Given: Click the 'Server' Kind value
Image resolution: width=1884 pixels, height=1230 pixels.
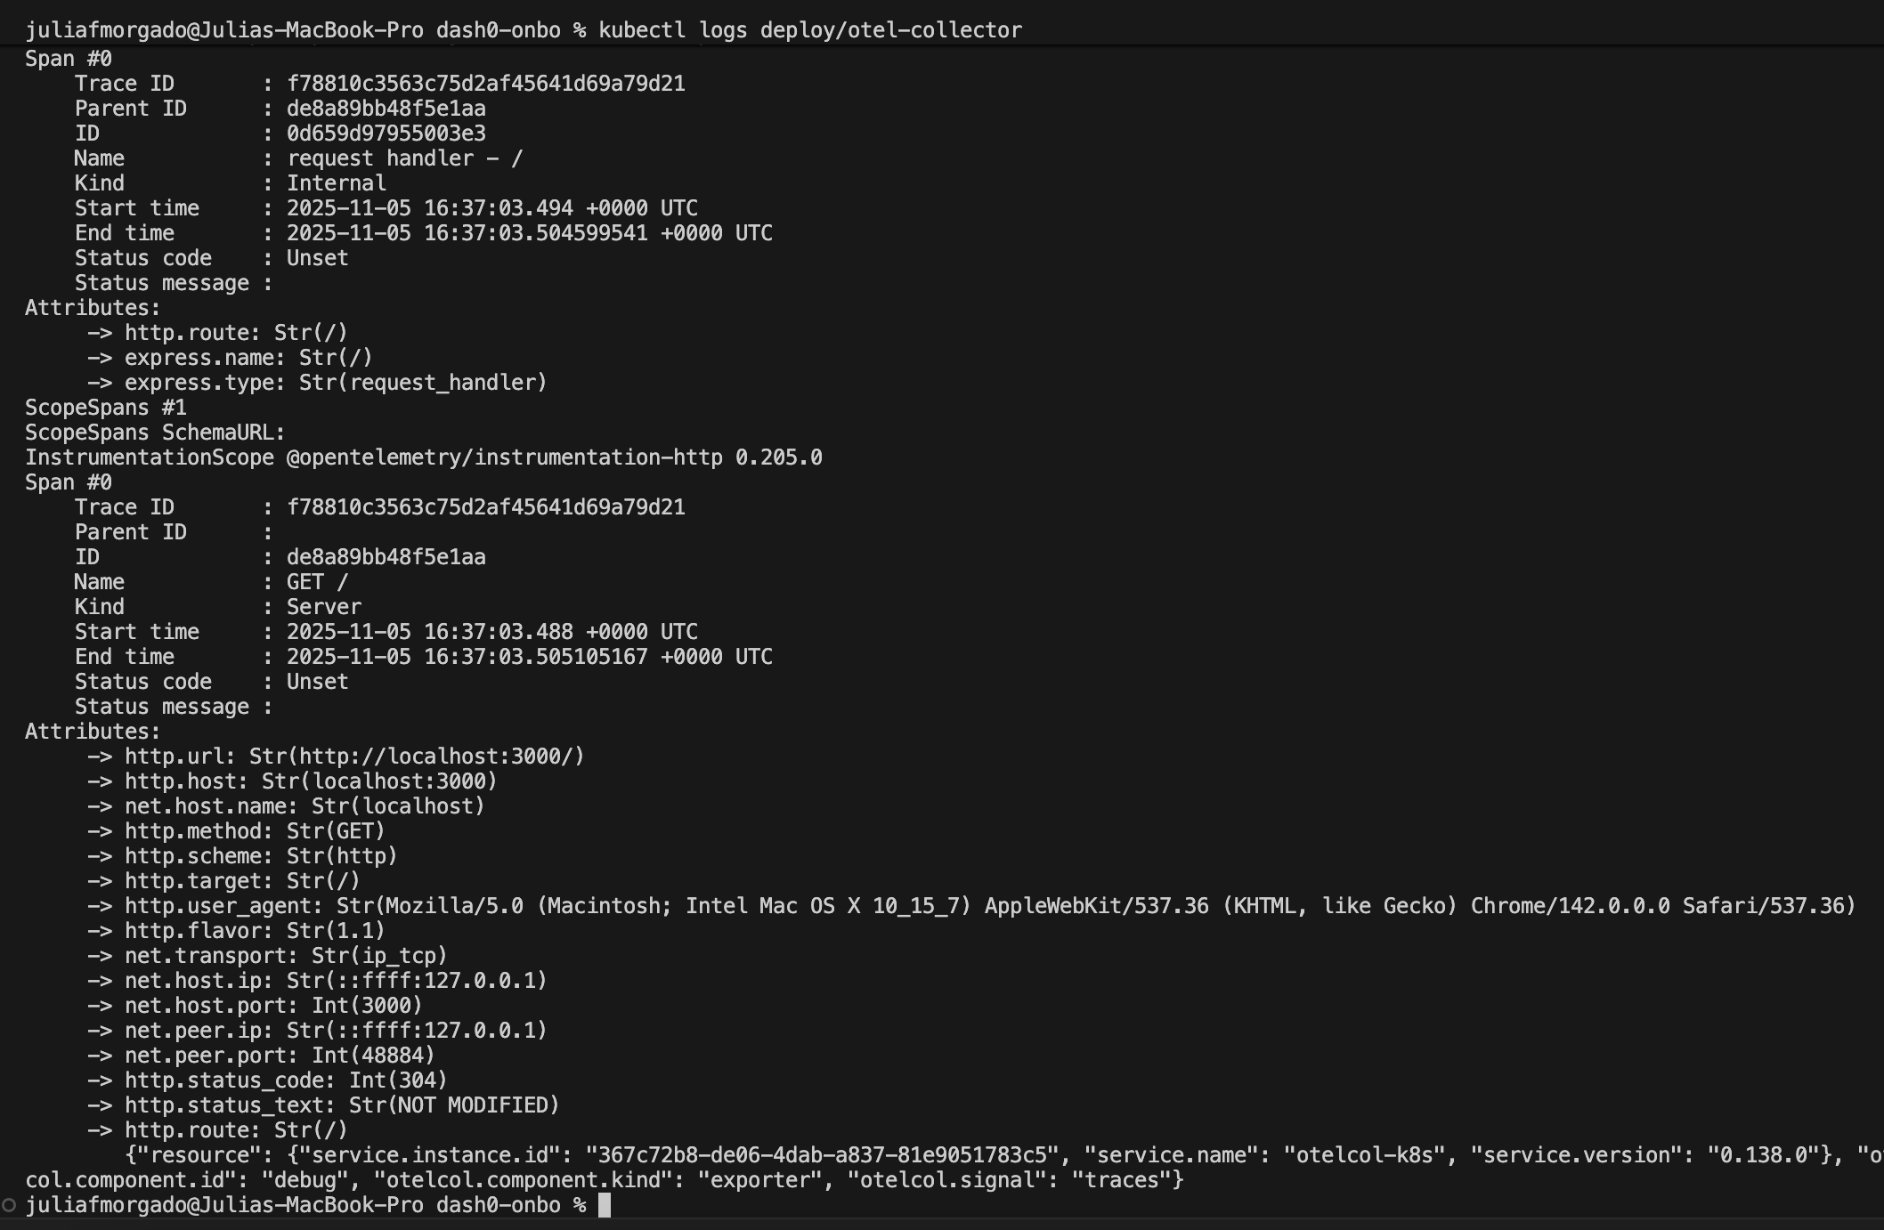Looking at the screenshot, I should (323, 607).
